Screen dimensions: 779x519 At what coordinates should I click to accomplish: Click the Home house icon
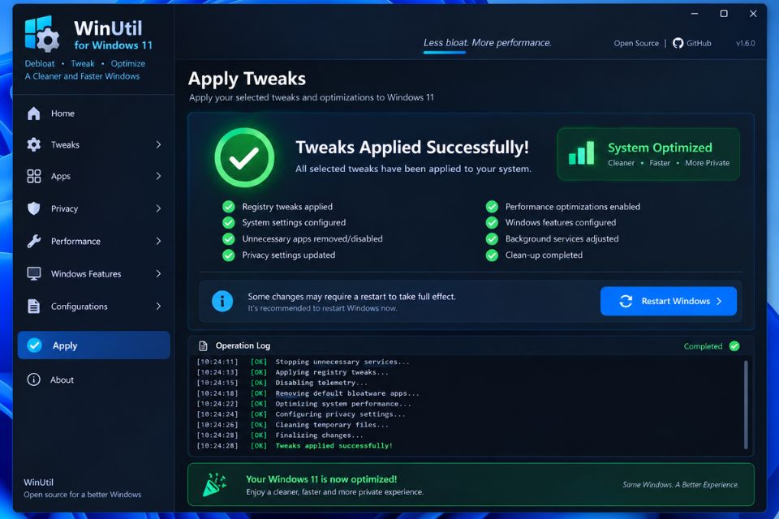click(34, 114)
